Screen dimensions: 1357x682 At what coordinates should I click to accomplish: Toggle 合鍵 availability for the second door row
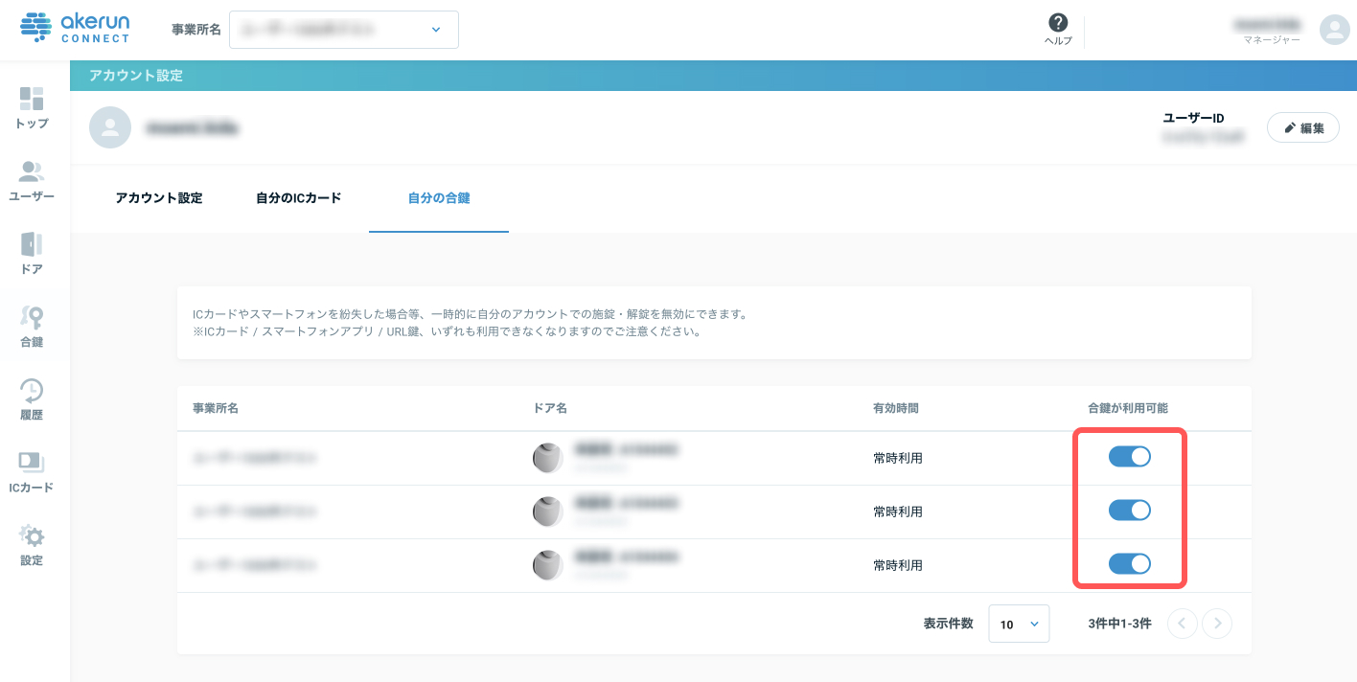click(1130, 511)
